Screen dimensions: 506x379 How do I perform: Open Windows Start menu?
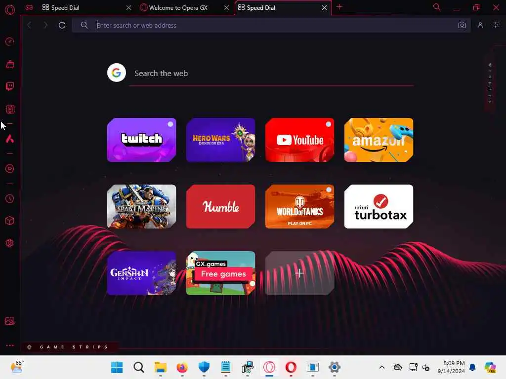(117, 367)
